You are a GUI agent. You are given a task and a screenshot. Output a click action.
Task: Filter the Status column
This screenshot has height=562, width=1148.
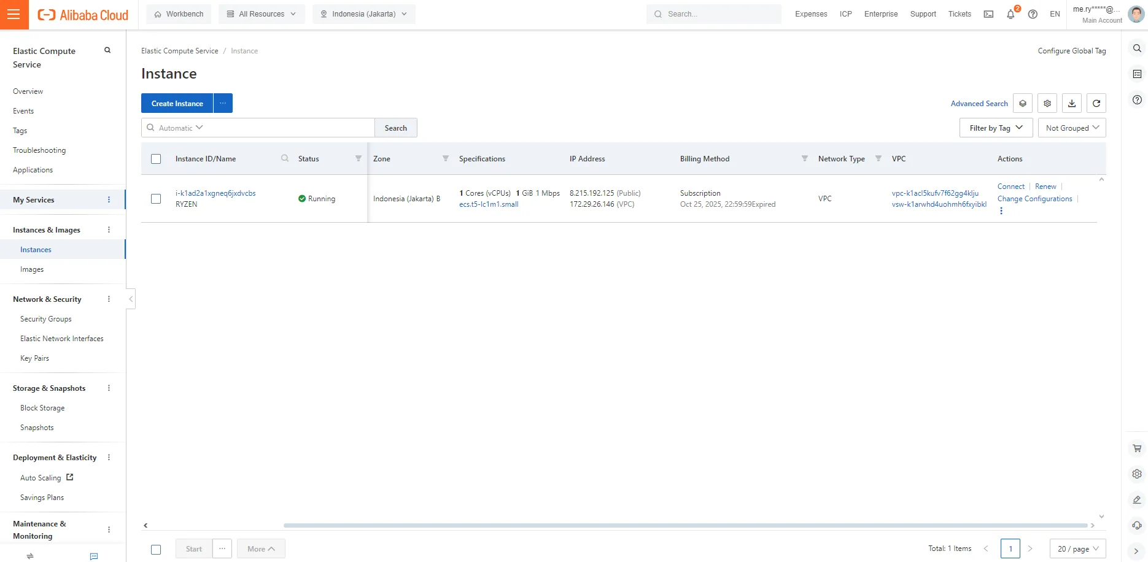[x=359, y=159]
